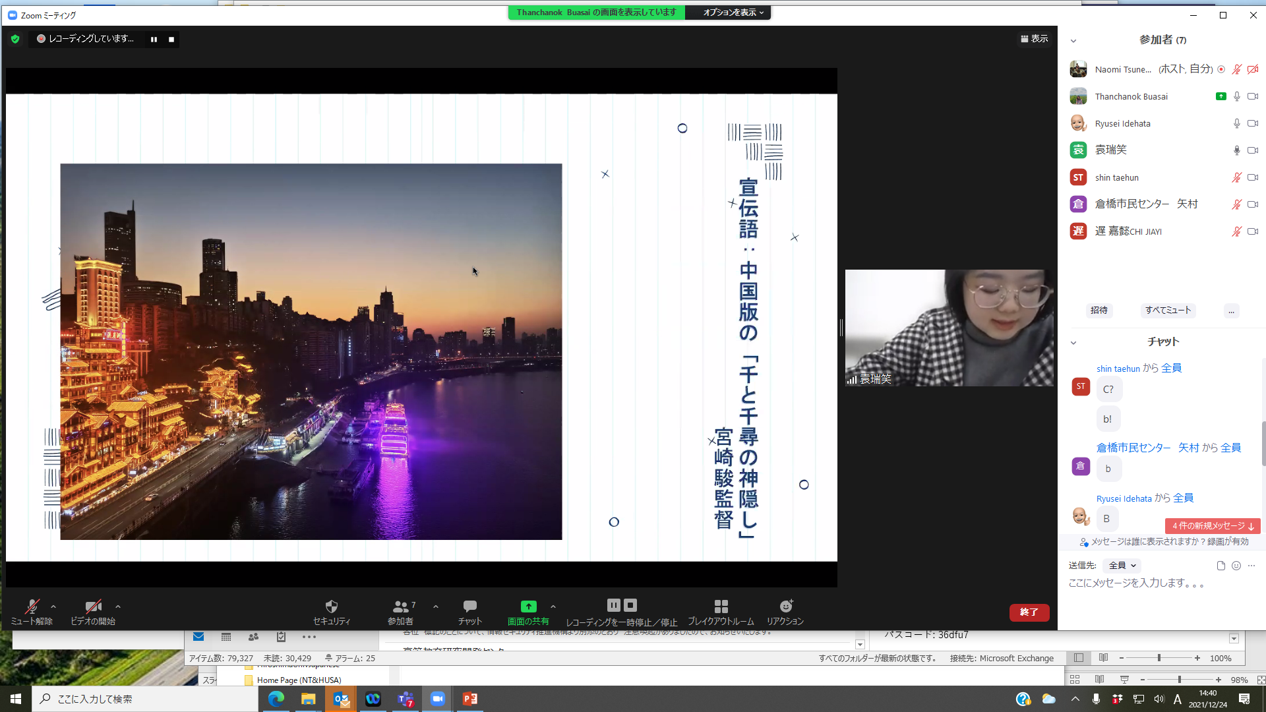1266x712 pixels.
Task: Unmute microphone with ミュート解除 button
Action: (x=32, y=612)
